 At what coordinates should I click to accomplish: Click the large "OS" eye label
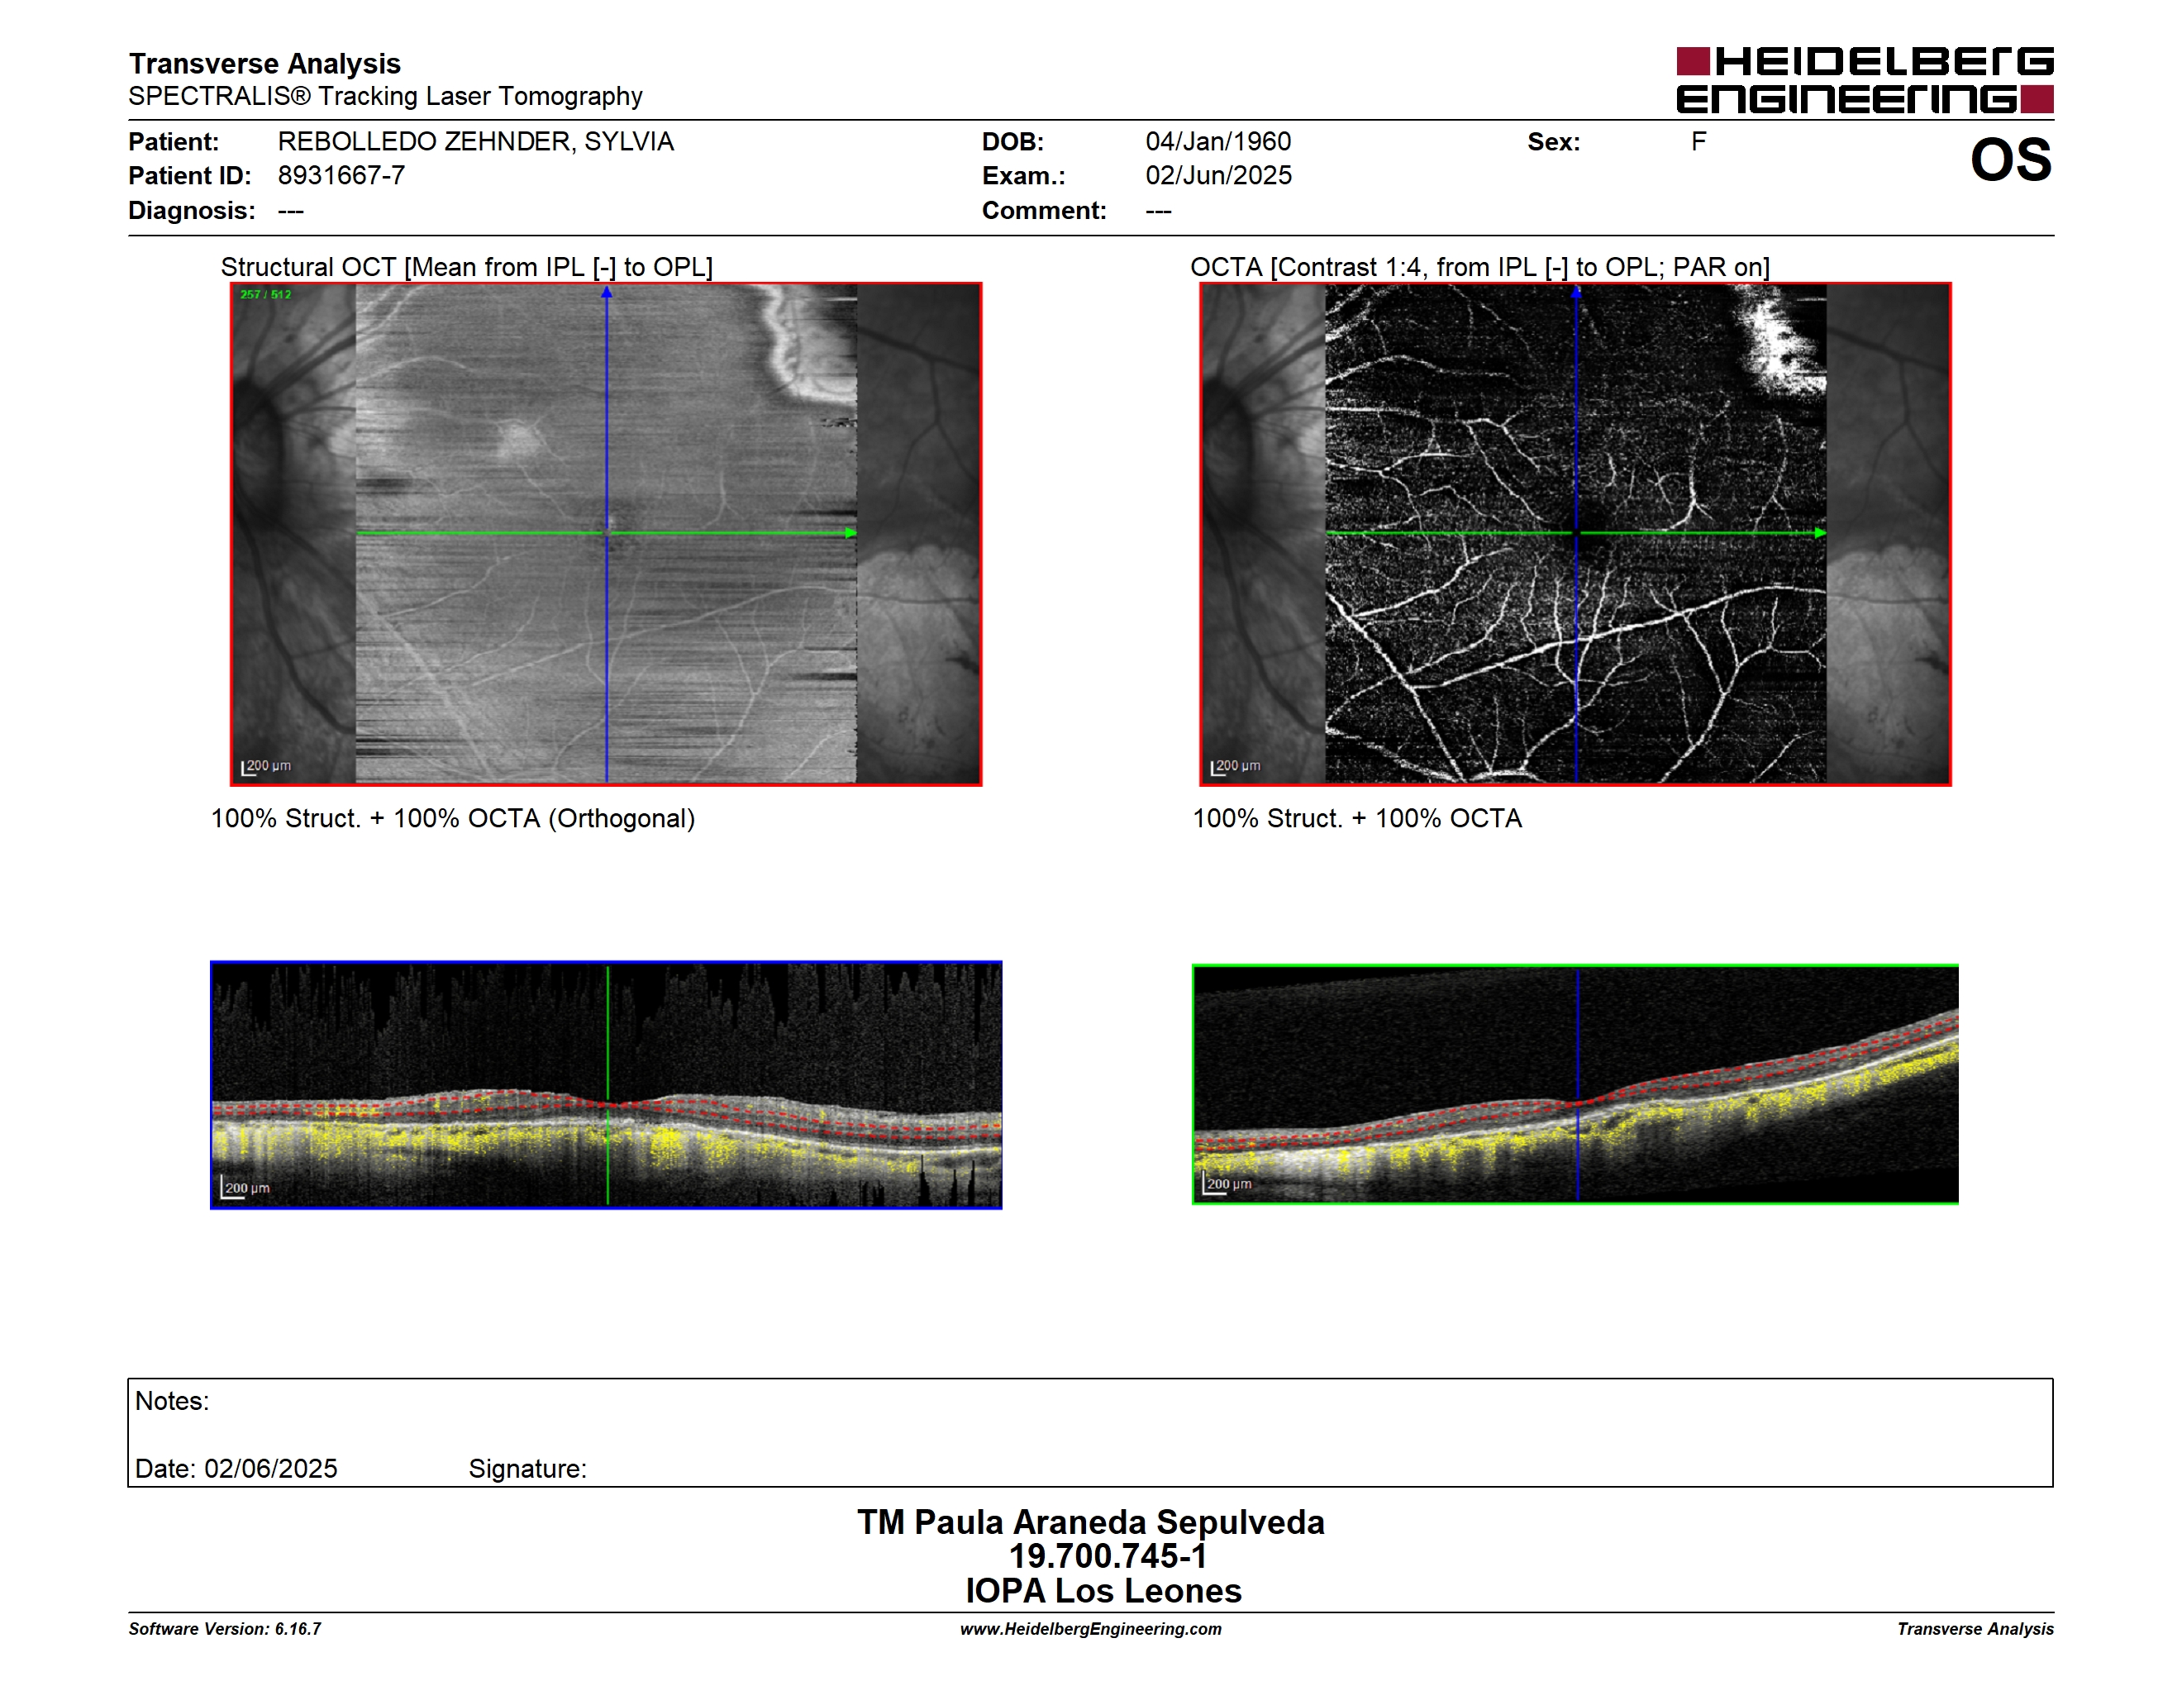tap(2010, 160)
